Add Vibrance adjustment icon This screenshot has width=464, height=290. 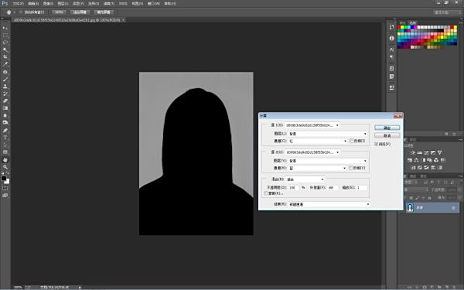click(440, 152)
